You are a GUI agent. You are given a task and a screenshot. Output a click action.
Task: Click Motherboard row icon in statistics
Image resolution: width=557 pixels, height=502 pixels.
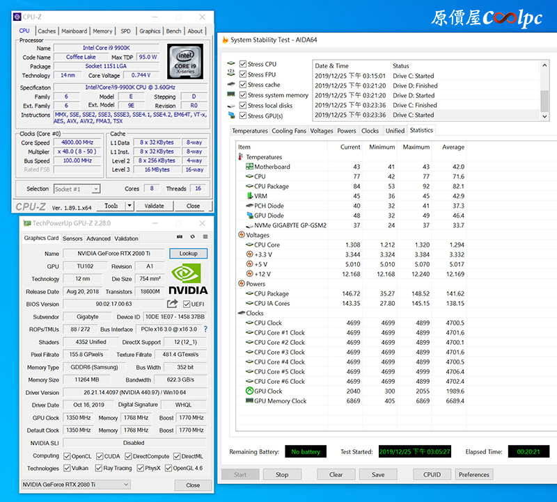pyautogui.click(x=250, y=166)
